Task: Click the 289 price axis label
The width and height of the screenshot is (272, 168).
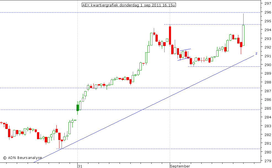Action: click(268, 73)
